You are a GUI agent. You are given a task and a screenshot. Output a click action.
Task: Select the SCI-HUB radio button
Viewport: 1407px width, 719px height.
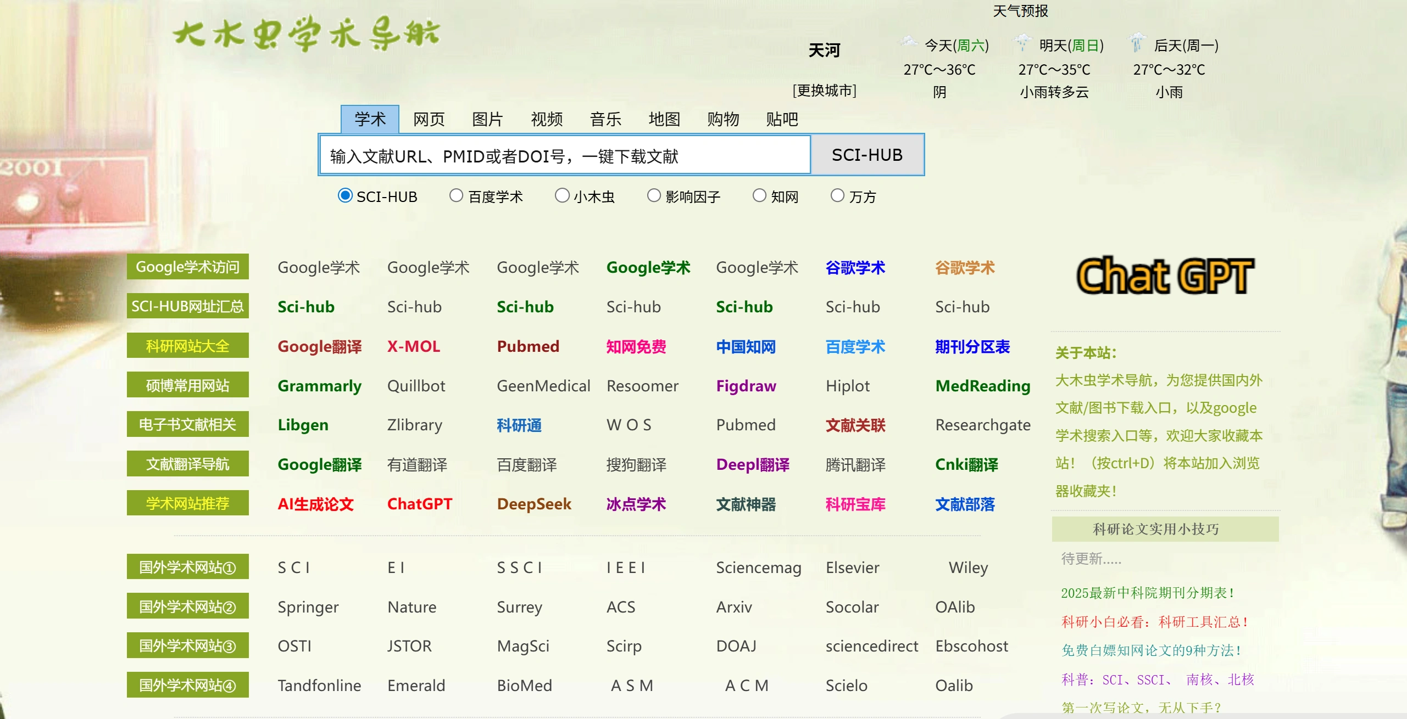point(345,195)
